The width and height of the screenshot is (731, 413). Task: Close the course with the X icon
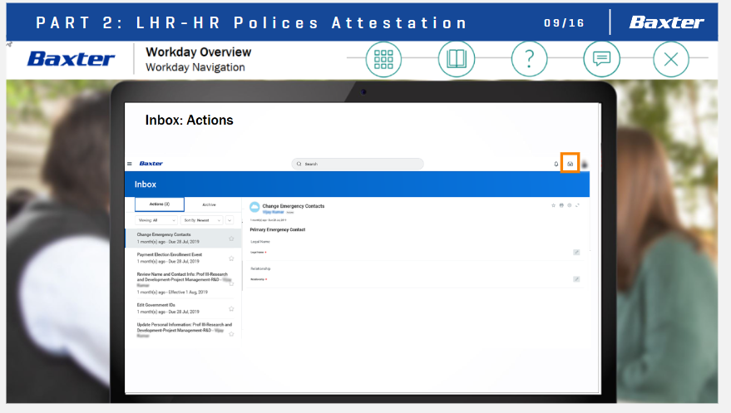[x=671, y=59]
